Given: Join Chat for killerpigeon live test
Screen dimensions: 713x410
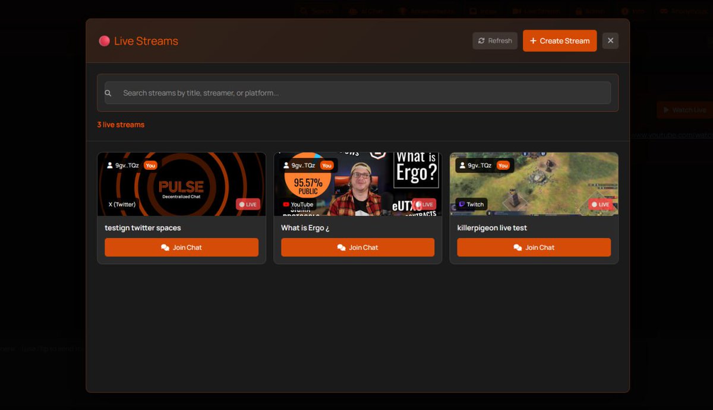Looking at the screenshot, I should [534, 247].
